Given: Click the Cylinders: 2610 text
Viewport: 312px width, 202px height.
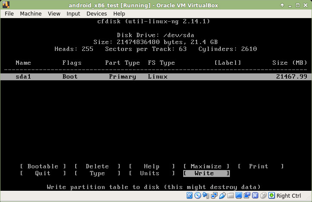Looking at the screenshot, I should coord(228,49).
